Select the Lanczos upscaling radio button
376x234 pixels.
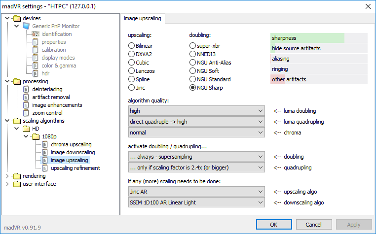131,71
